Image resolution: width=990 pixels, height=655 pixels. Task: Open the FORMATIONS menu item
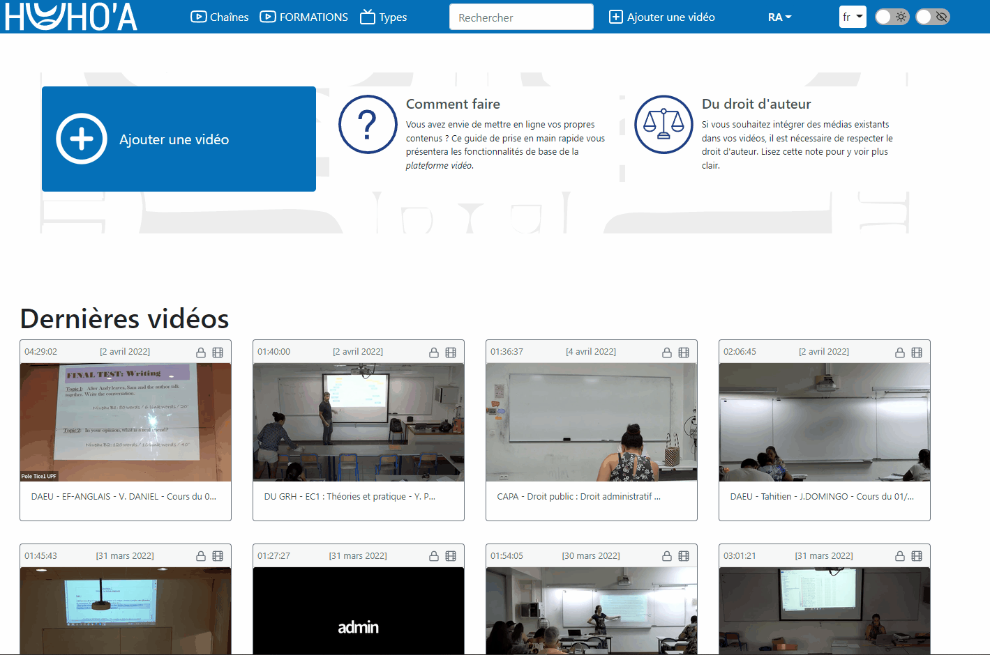[x=304, y=17]
